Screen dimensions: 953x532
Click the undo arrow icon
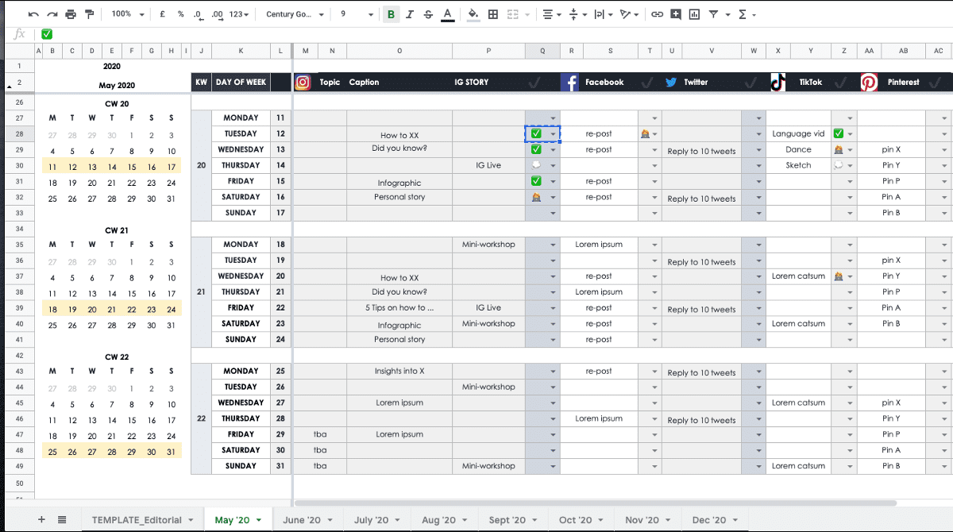(33, 14)
